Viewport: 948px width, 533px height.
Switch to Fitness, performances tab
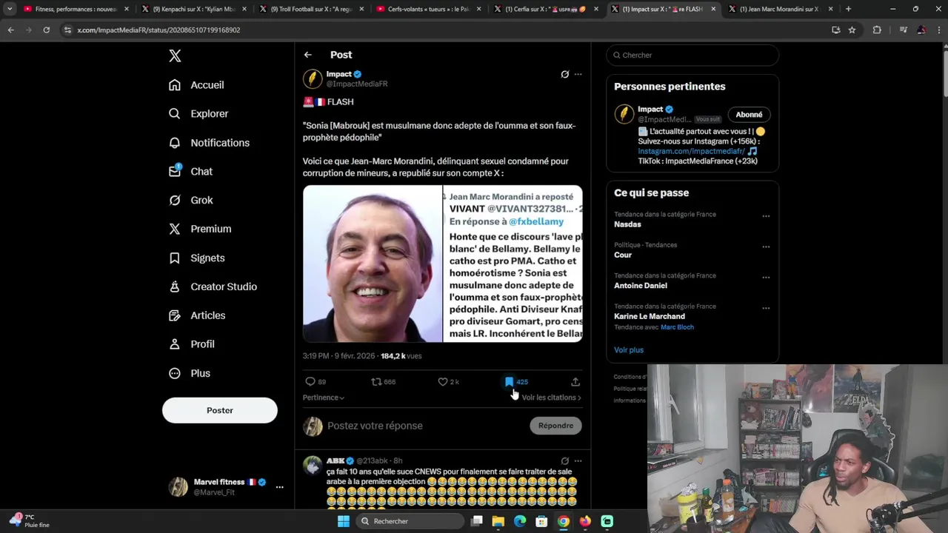click(x=76, y=9)
